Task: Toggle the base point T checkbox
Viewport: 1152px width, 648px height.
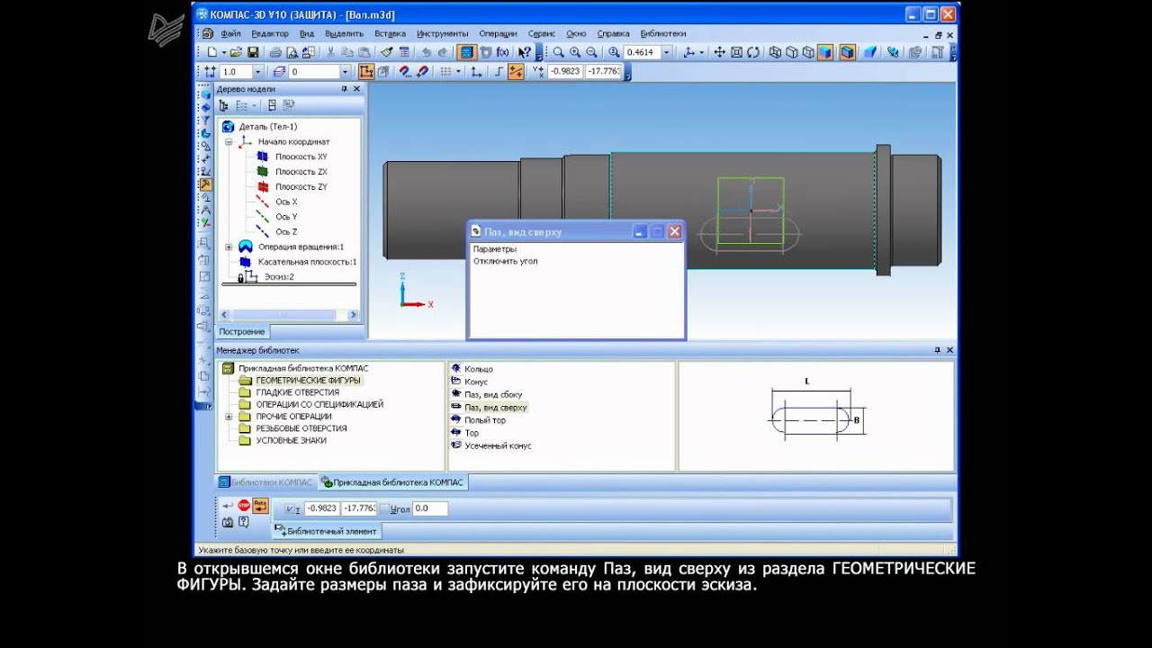Action: [x=291, y=509]
